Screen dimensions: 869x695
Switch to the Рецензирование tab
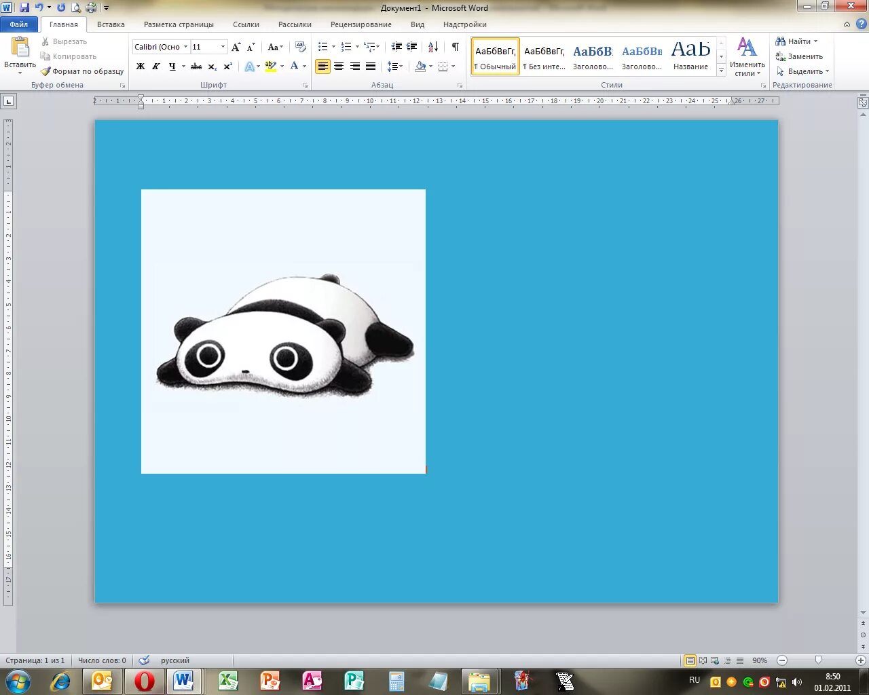361,24
